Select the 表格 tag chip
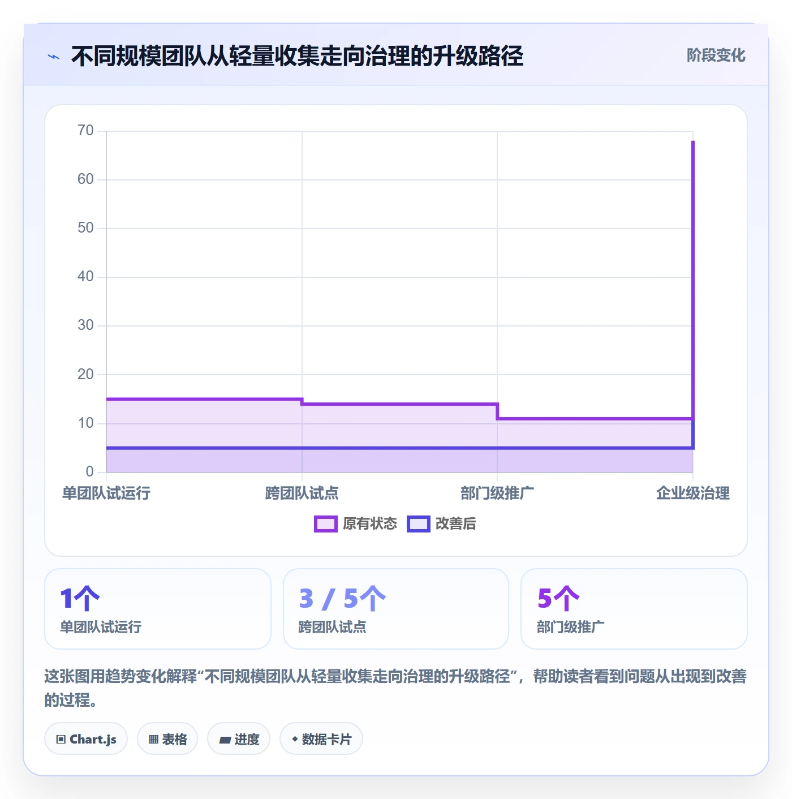792x799 pixels. 167,739
